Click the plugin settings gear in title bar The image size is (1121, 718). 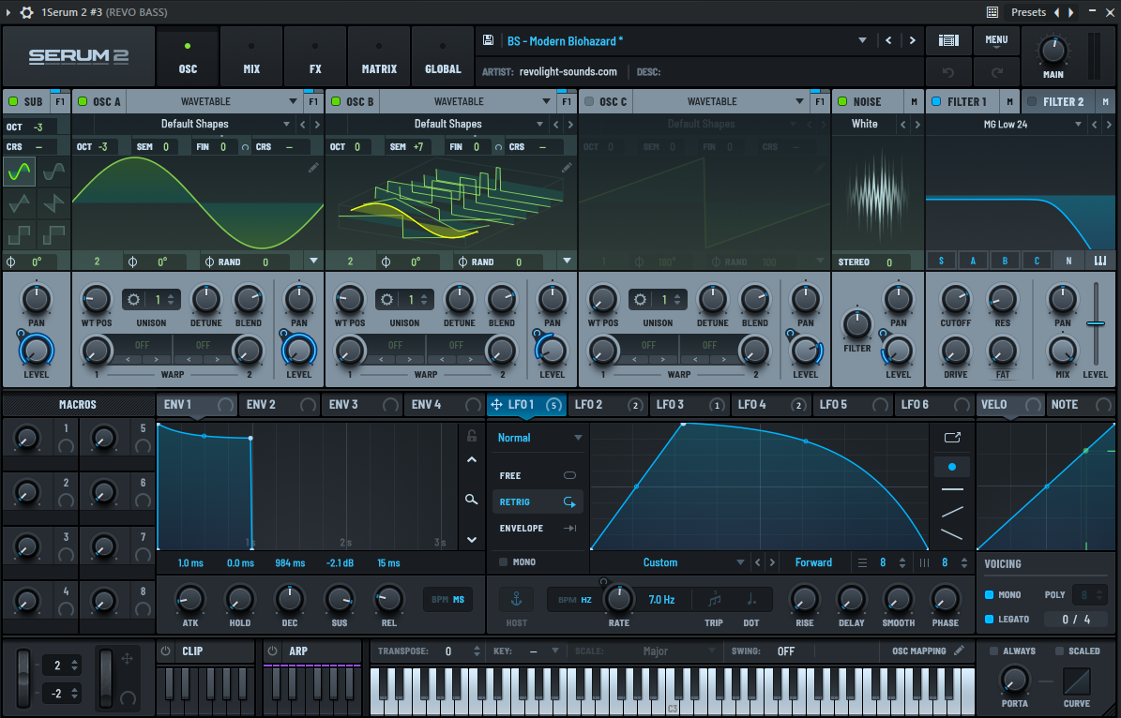26,12
